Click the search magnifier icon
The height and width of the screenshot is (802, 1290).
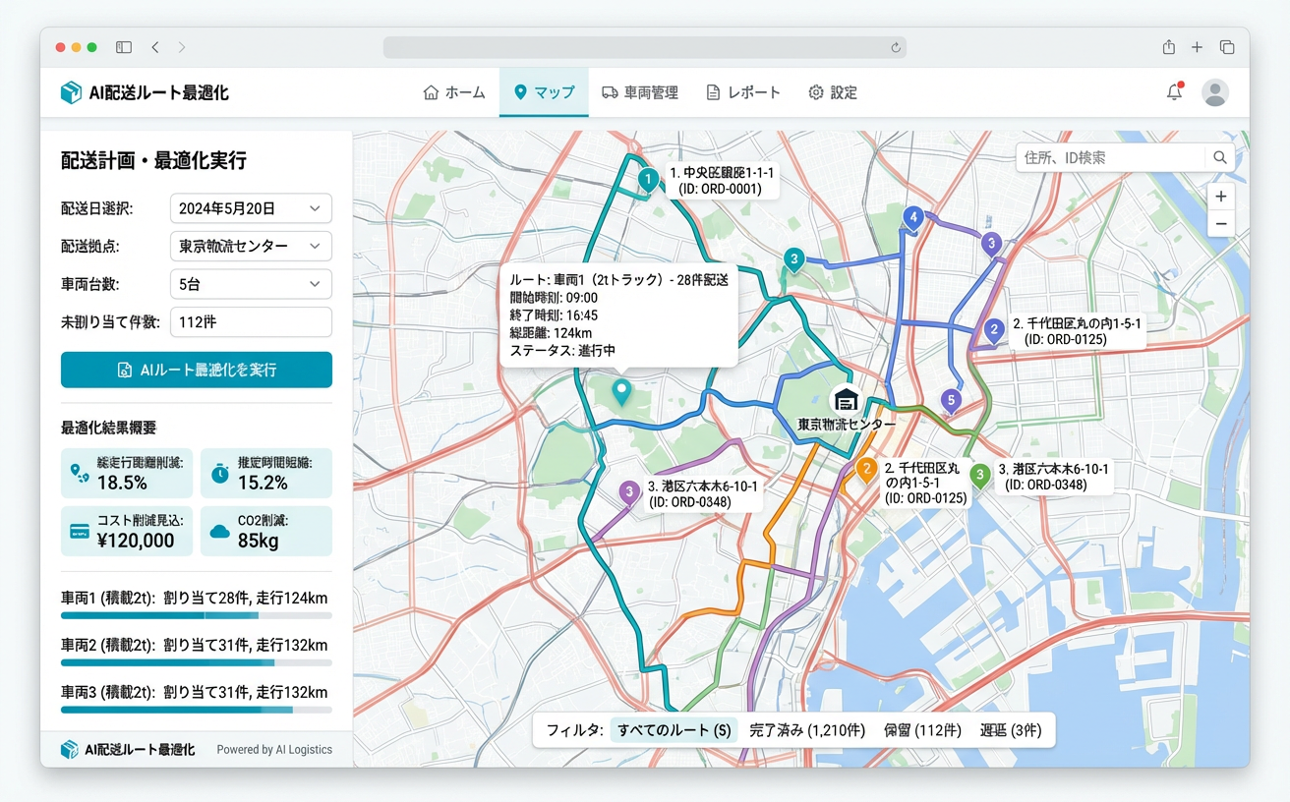1219,157
